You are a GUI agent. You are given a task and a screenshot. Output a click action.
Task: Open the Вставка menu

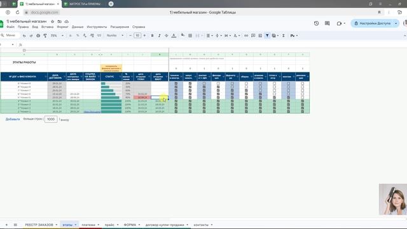(x=47, y=27)
